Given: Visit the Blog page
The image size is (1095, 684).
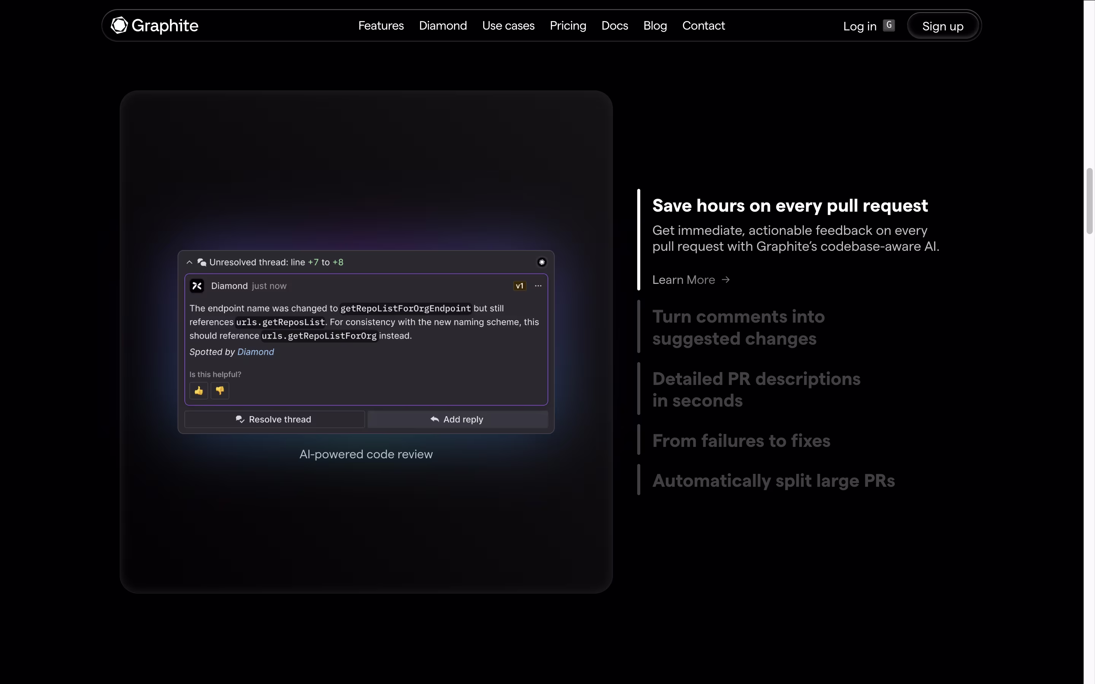Looking at the screenshot, I should coord(655,26).
